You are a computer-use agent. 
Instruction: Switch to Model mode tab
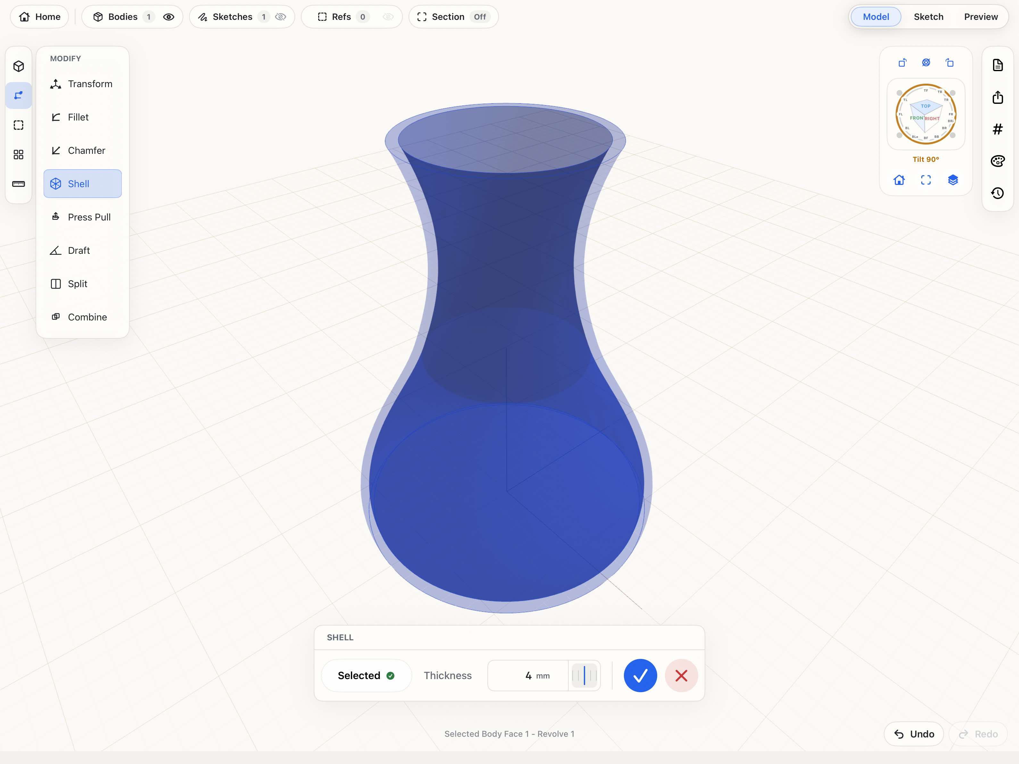876,17
